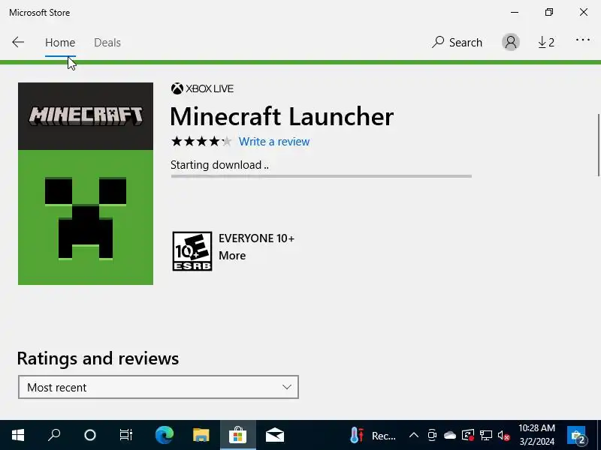The image size is (601, 450).
Task: Open the user account profile icon
Action: 511,42
